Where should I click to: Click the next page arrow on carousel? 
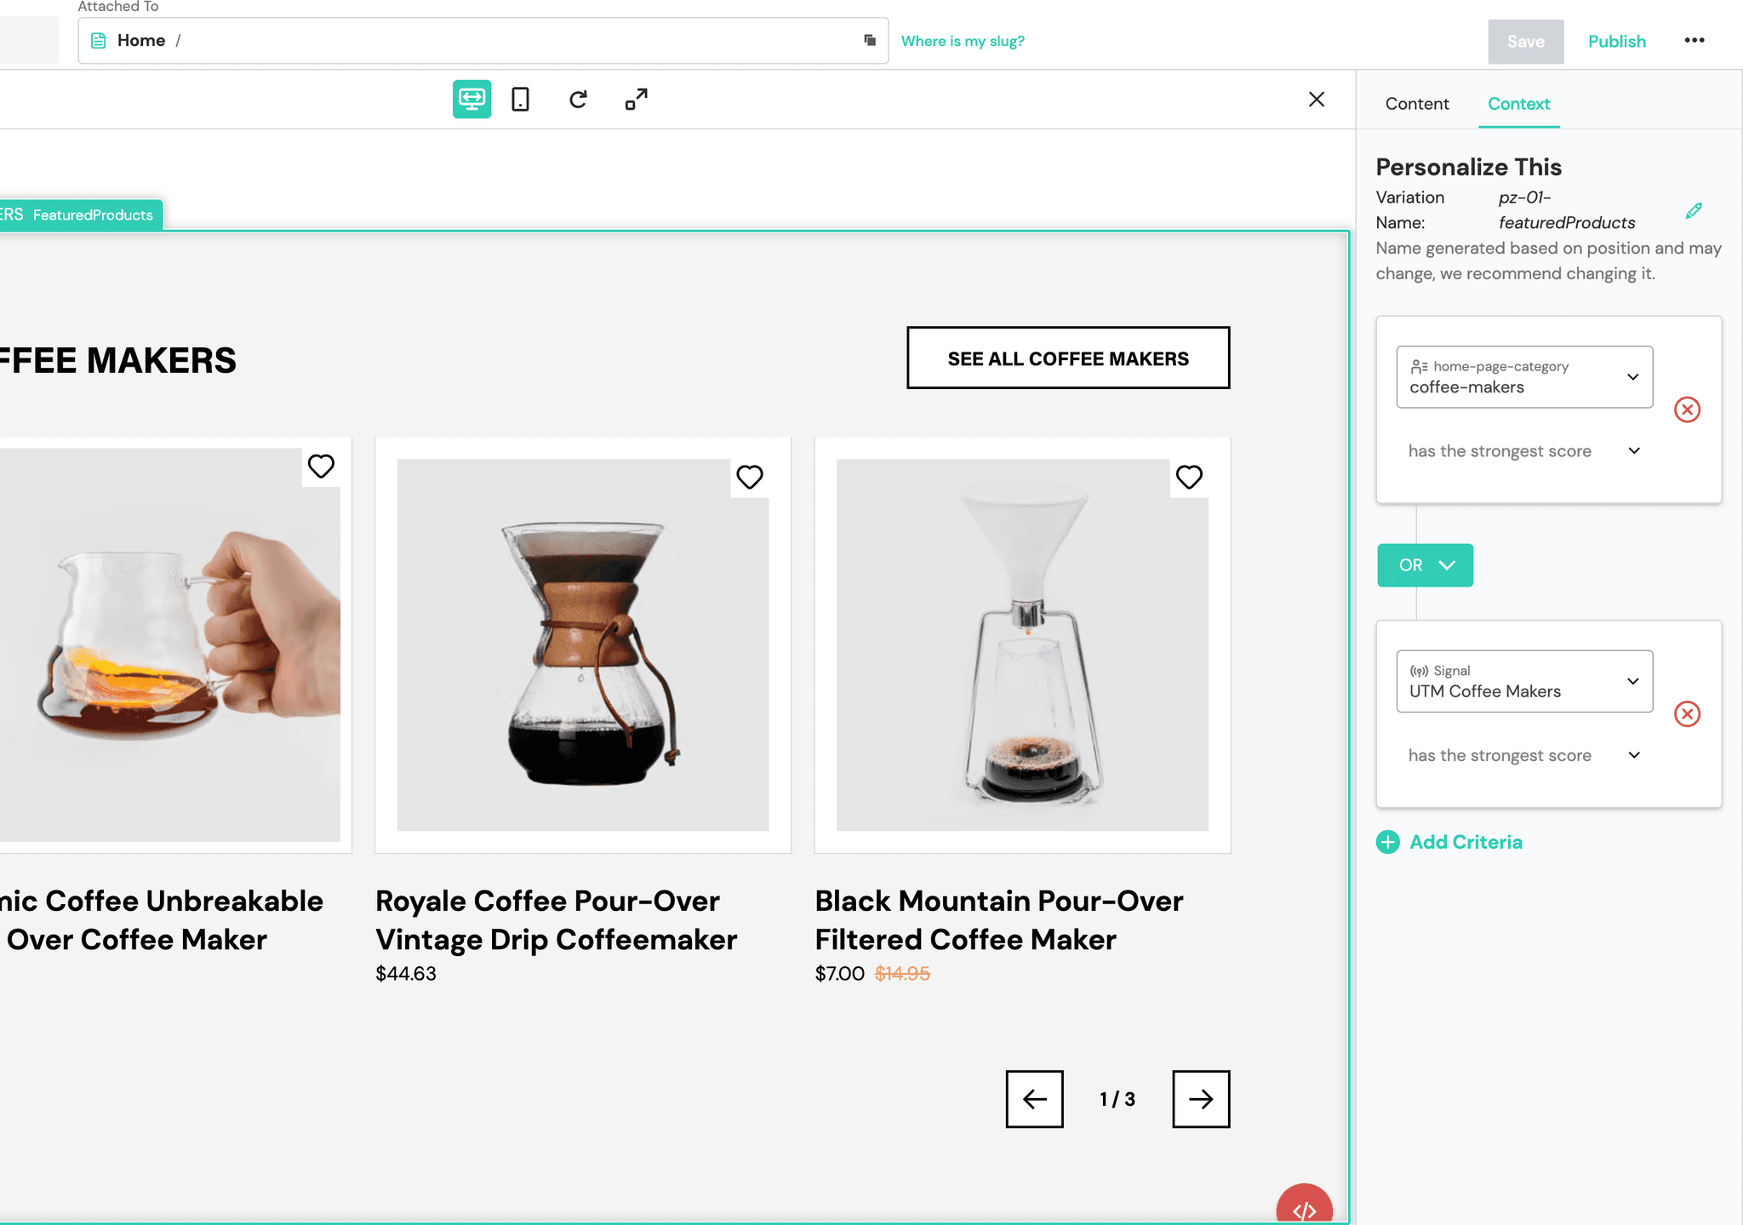pos(1199,1097)
